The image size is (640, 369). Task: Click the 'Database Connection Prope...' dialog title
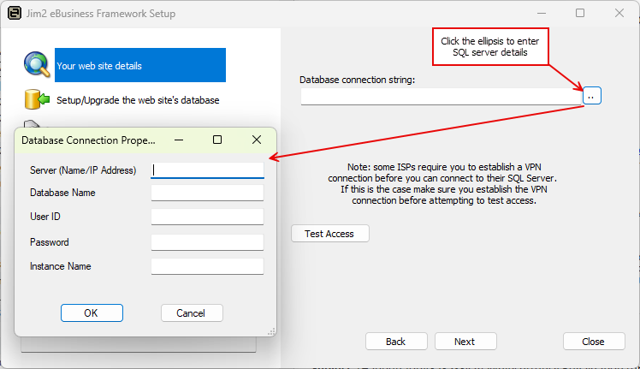tap(88, 140)
